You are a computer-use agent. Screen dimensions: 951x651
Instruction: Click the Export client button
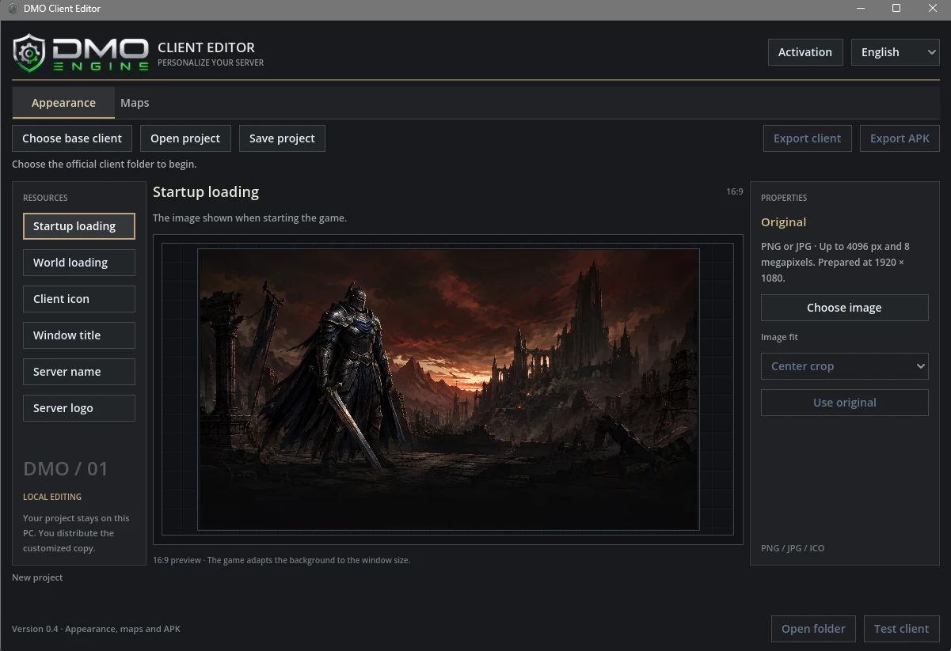pyautogui.click(x=807, y=138)
